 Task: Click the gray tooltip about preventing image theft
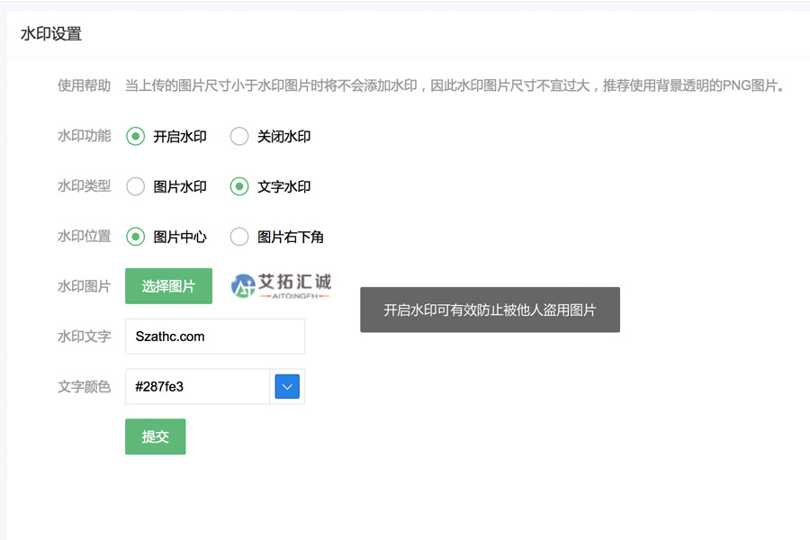490,309
